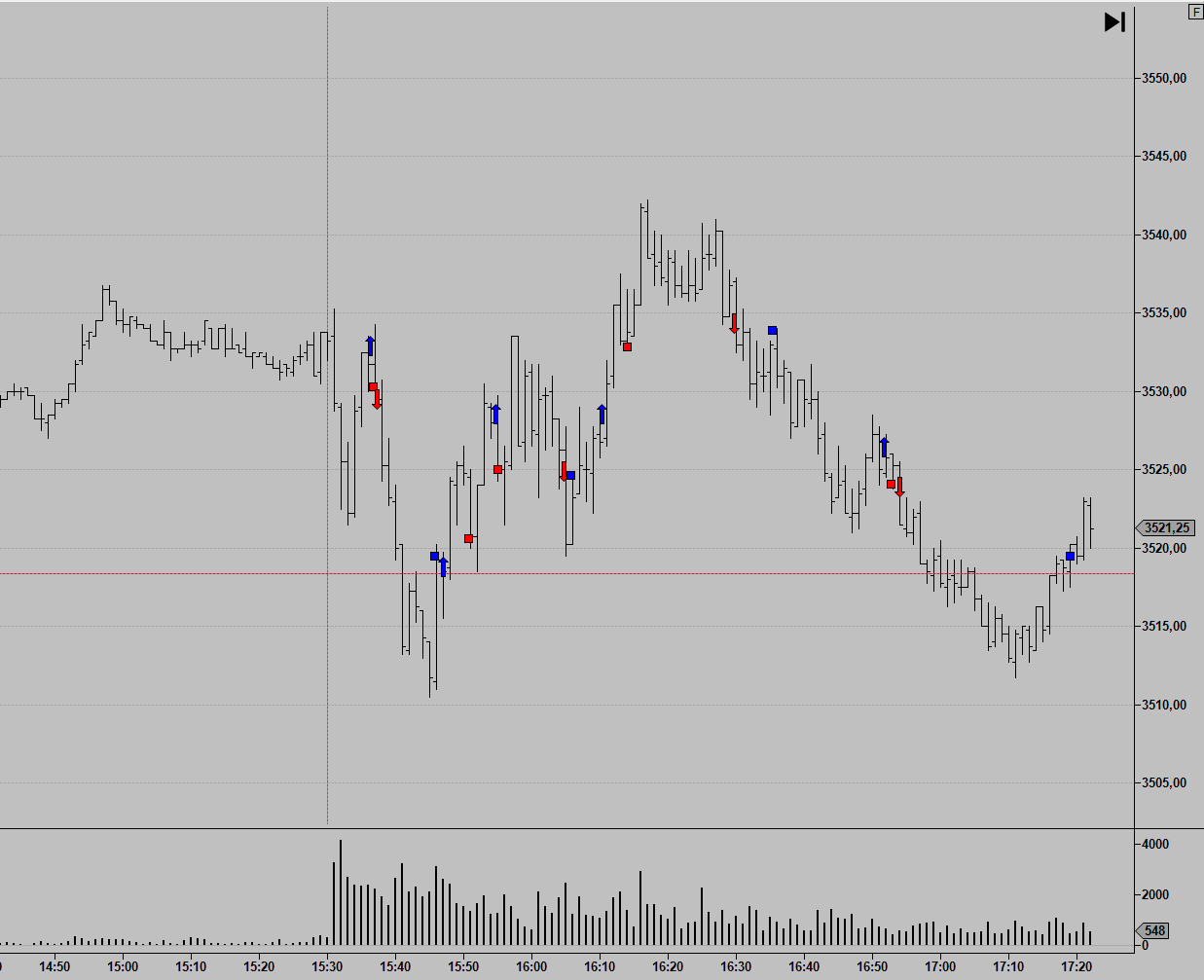Click the tallest volume bar after 15:30

[340, 892]
